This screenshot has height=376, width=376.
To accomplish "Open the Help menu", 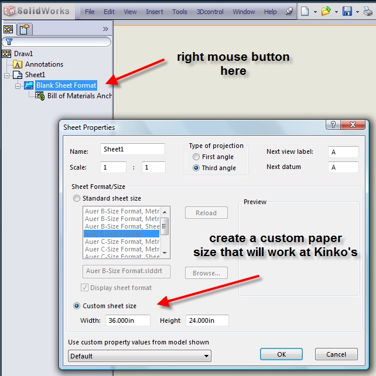I will 271,12.
